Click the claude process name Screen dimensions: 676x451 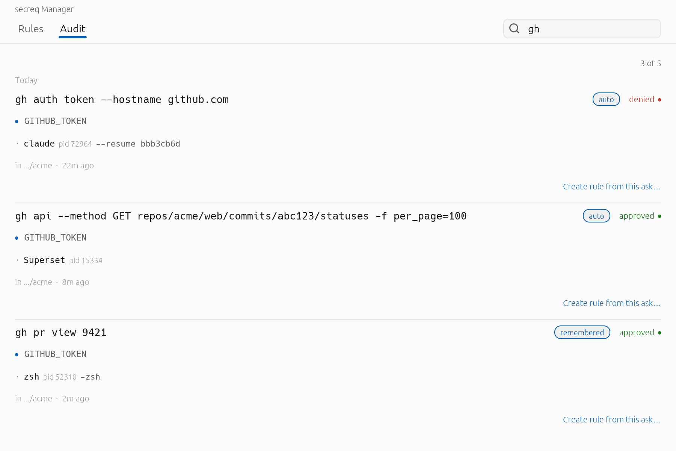[39, 144]
